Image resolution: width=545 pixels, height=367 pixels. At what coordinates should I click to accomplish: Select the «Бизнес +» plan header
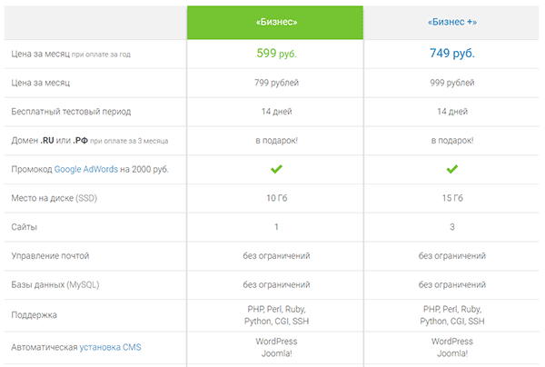[x=451, y=22]
